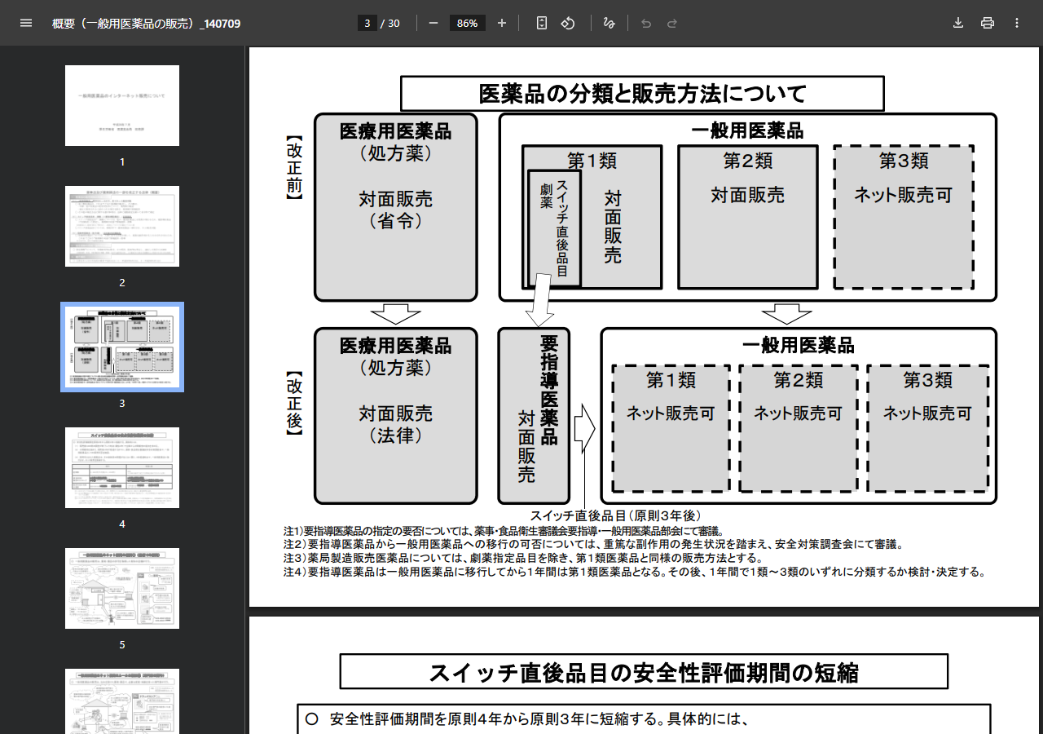Image resolution: width=1043 pixels, height=734 pixels.
Task: Edit the current page number field
Action: point(367,23)
